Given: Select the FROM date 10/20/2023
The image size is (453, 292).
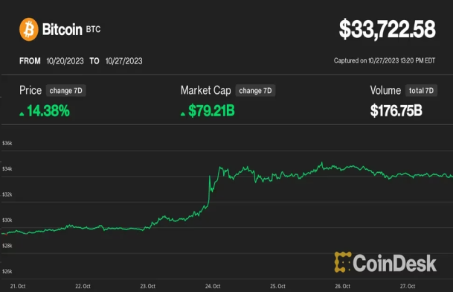Looking at the screenshot, I should [65, 61].
